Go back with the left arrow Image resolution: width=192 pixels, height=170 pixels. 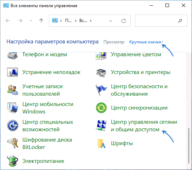click(x=8, y=21)
